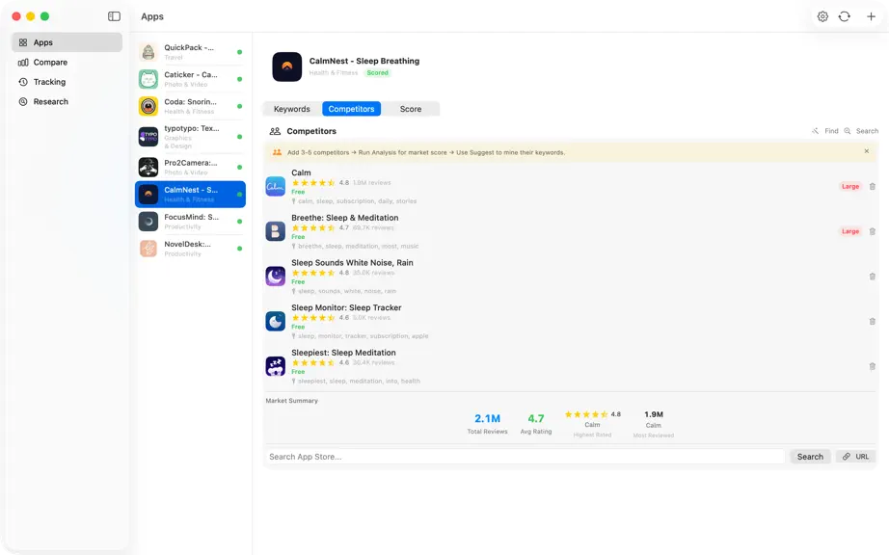Add new app with plus icon
Screen dimensions: 889x555
pyautogui.click(x=871, y=16)
